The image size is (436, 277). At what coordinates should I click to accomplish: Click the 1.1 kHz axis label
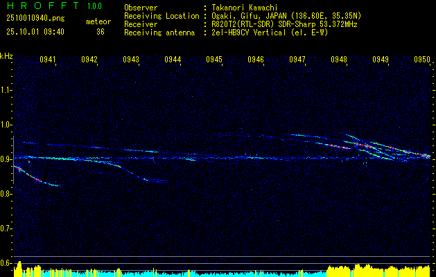point(6,90)
